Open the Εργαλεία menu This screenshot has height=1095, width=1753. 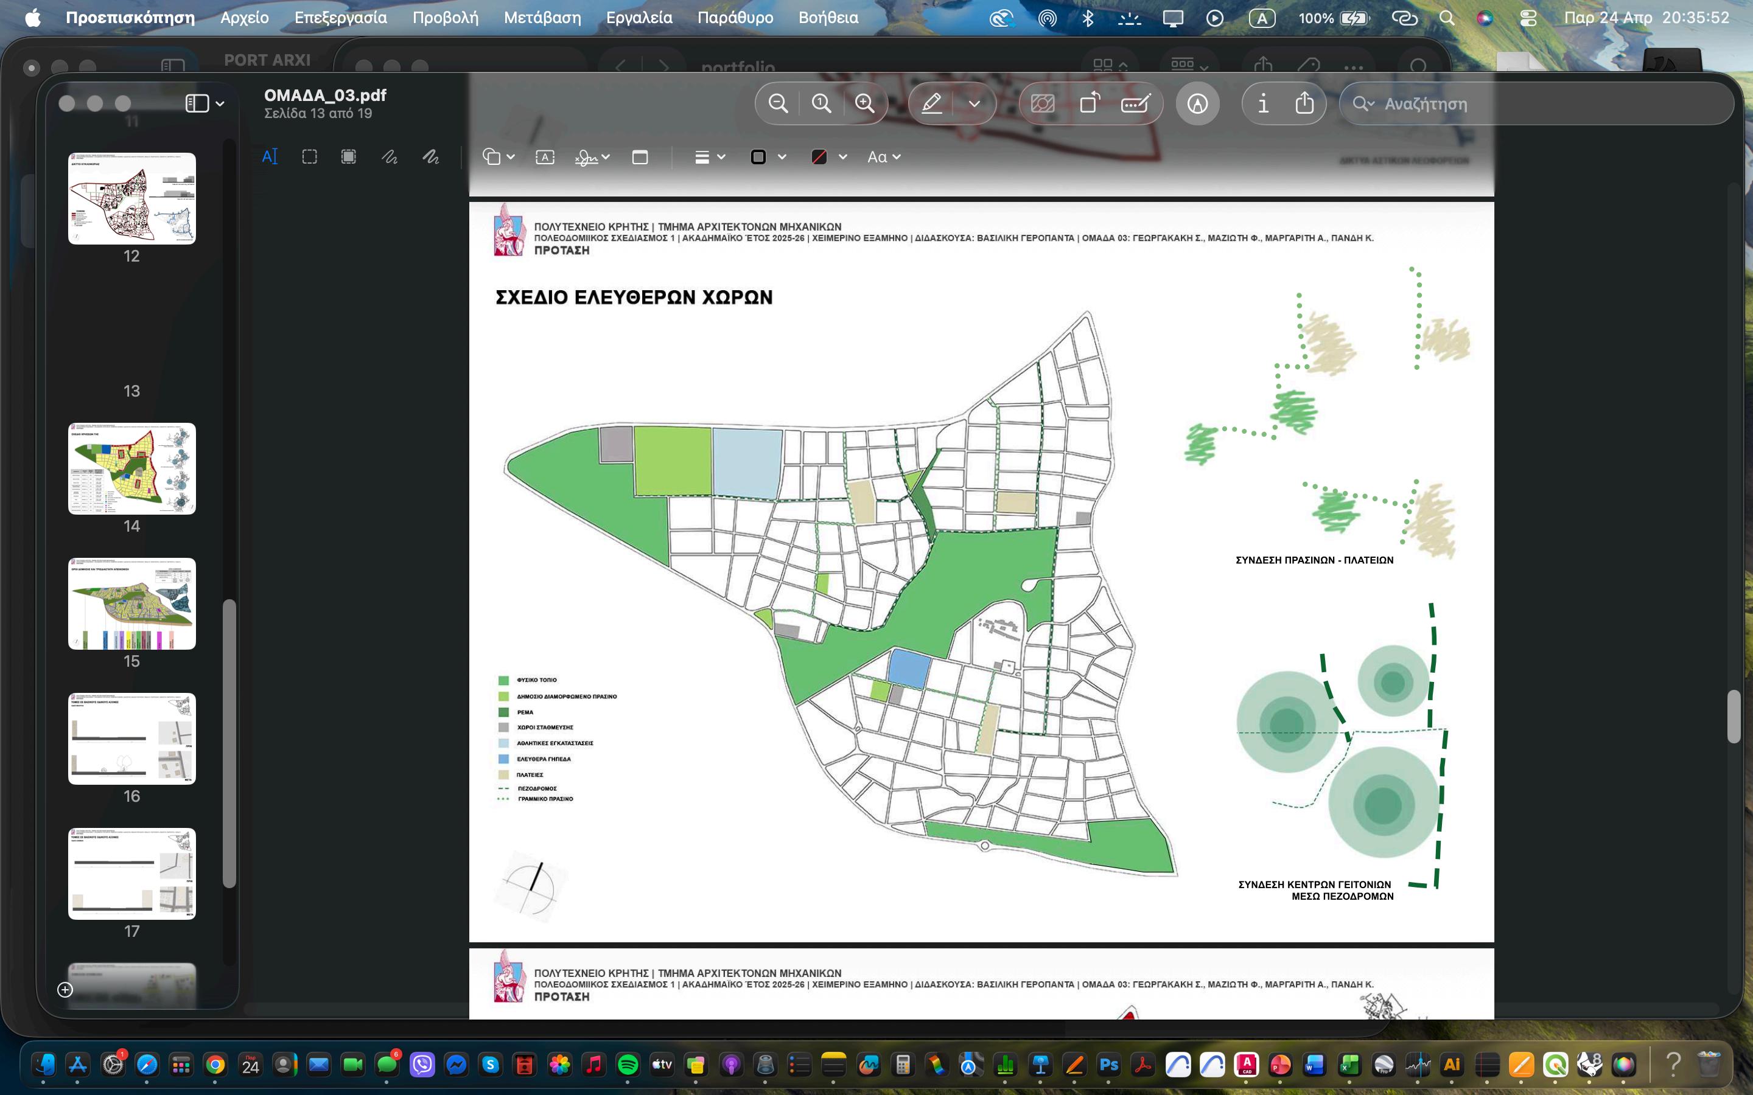[639, 18]
